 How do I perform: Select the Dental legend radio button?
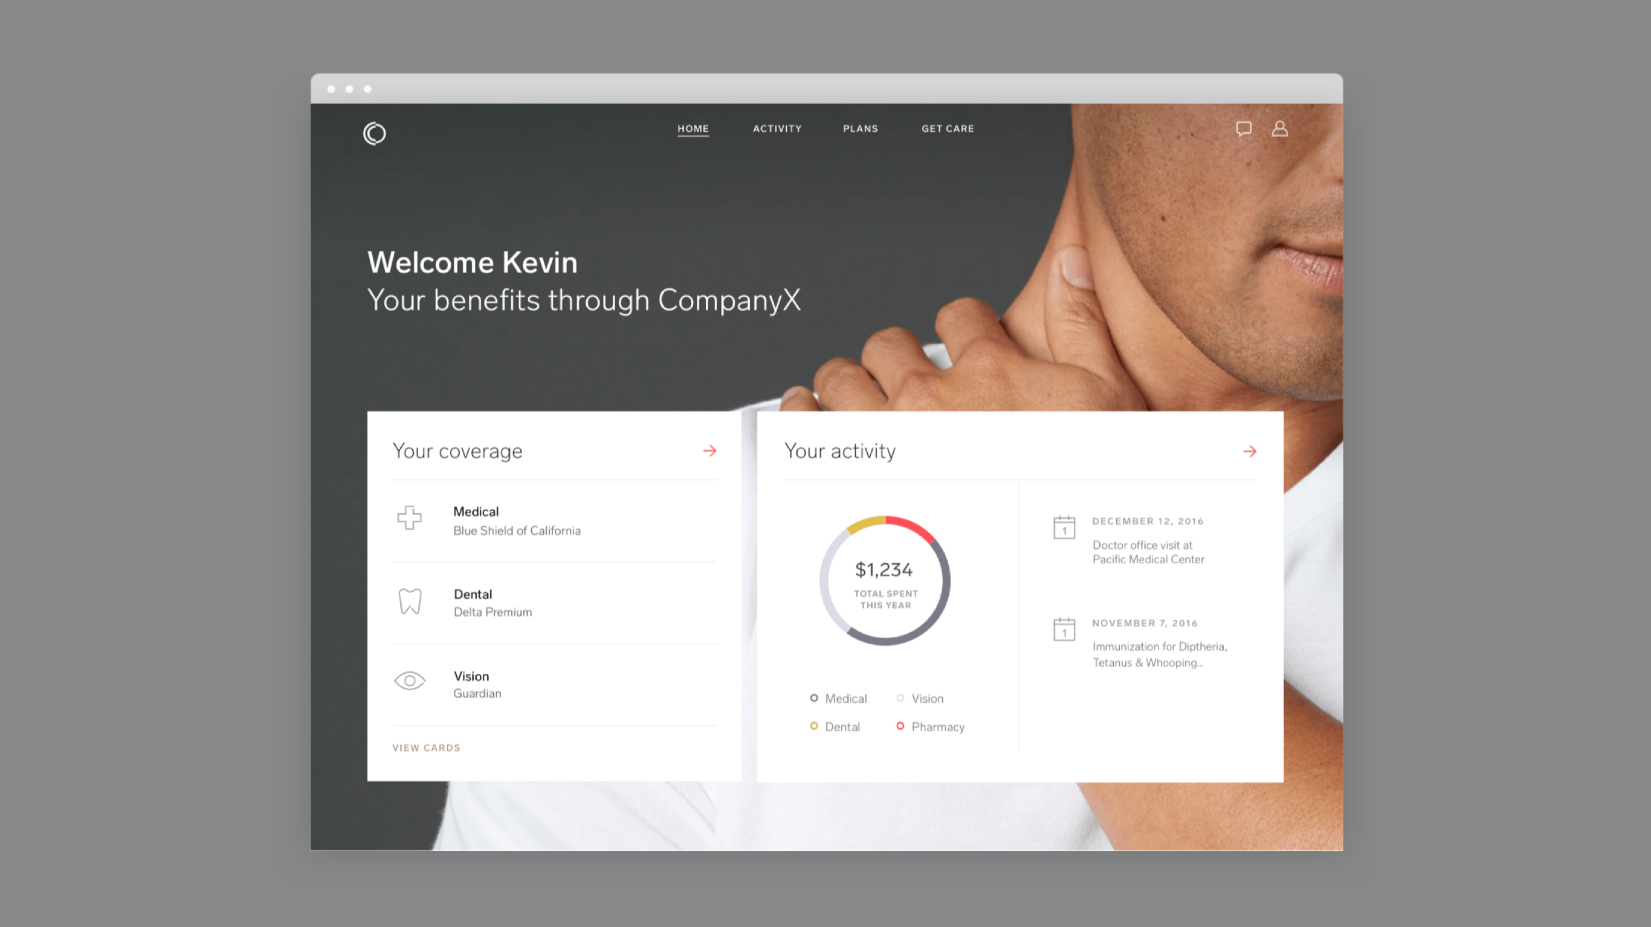coord(813,725)
